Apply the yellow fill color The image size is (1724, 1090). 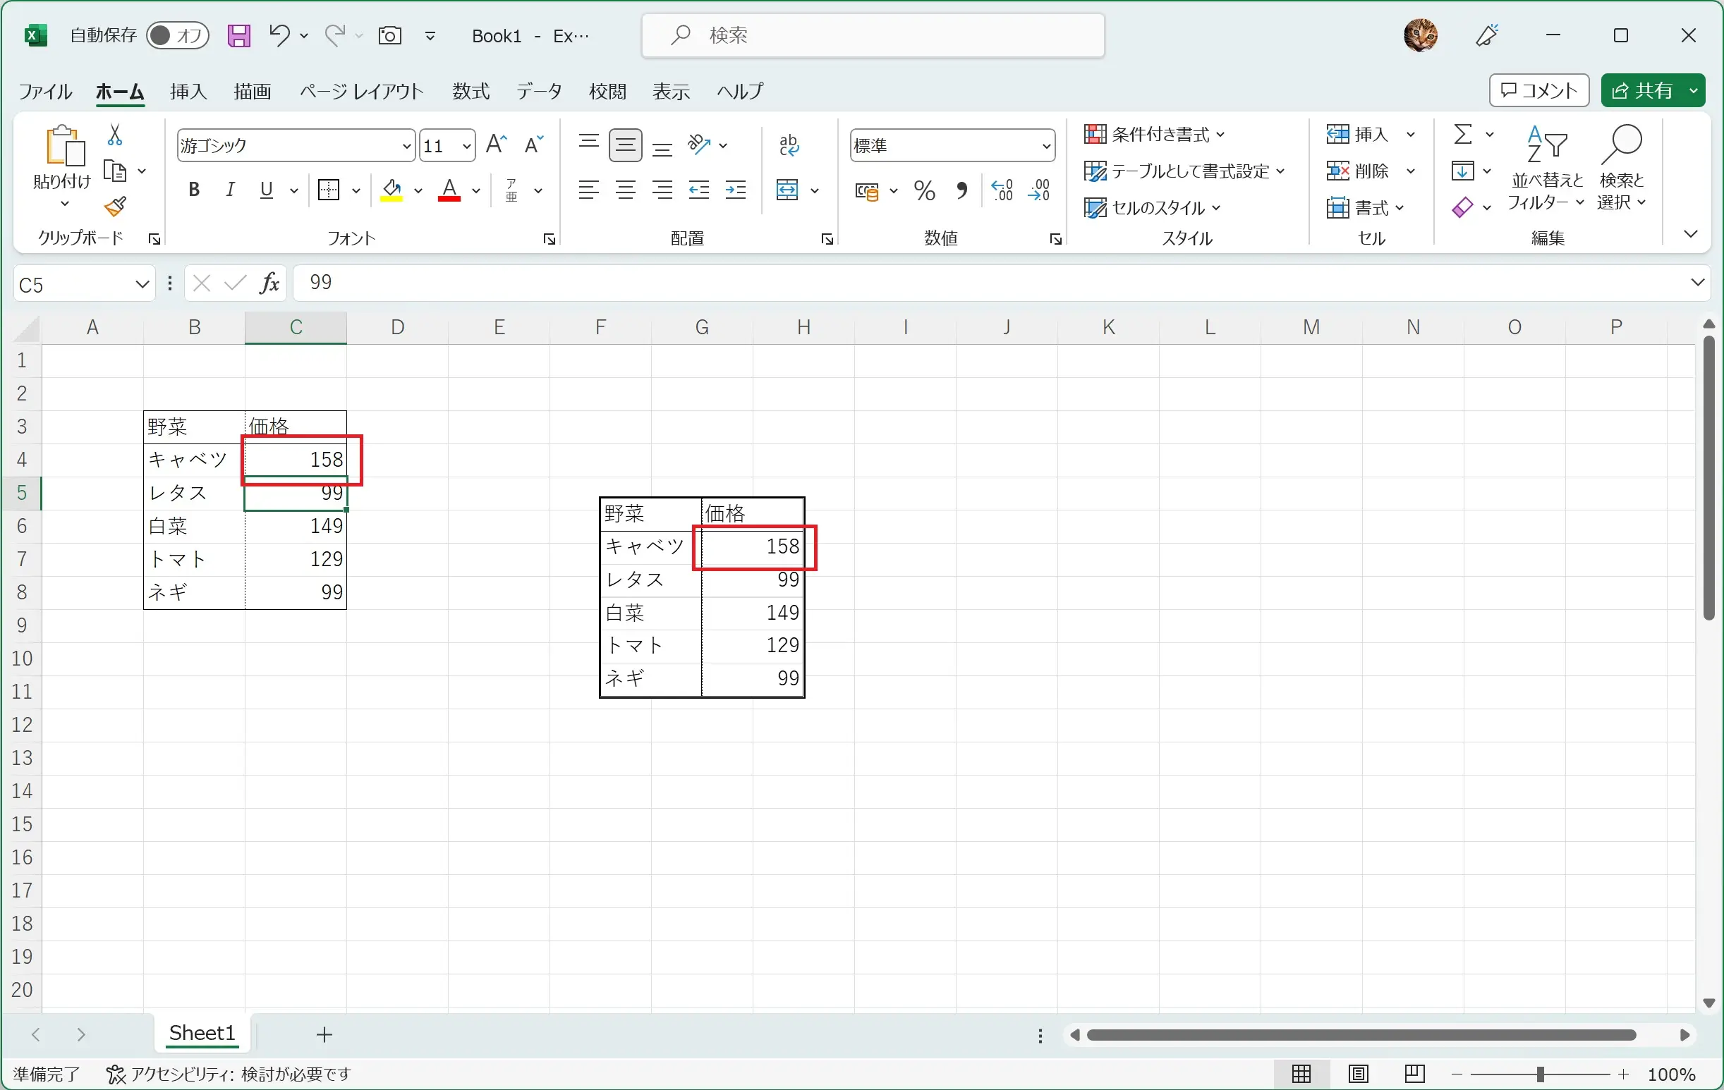click(391, 190)
